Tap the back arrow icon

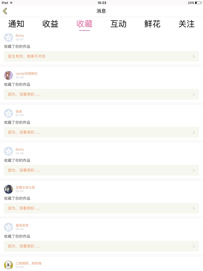coord(5,11)
